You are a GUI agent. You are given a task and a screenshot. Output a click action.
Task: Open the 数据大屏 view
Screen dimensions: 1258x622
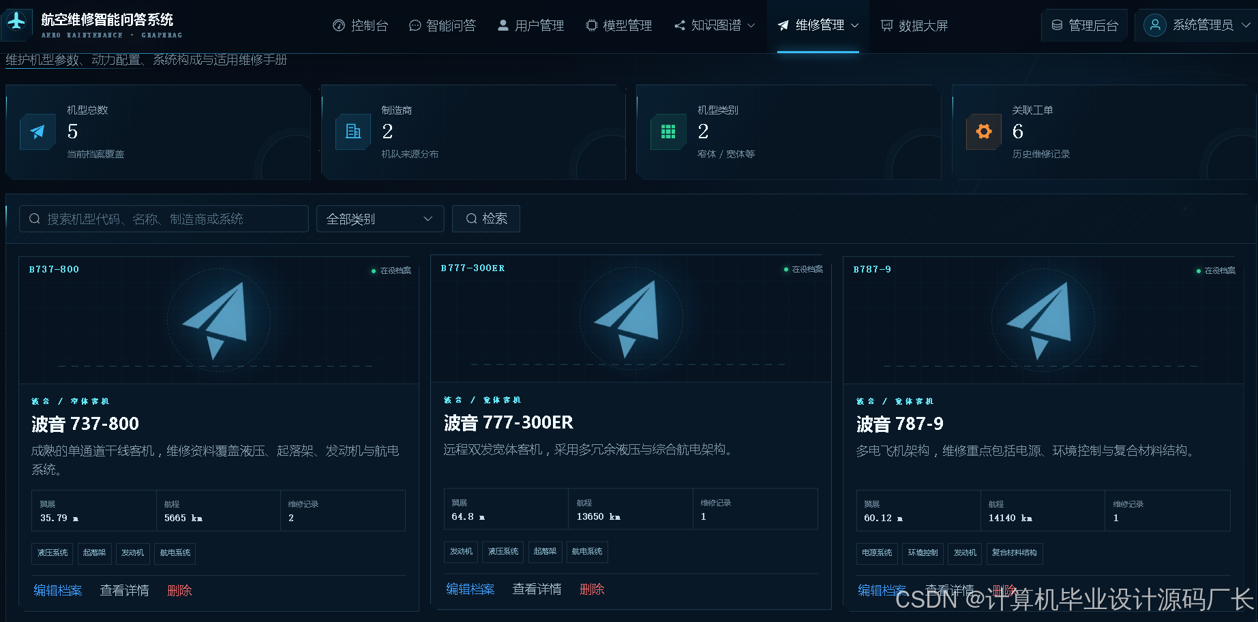click(x=914, y=25)
